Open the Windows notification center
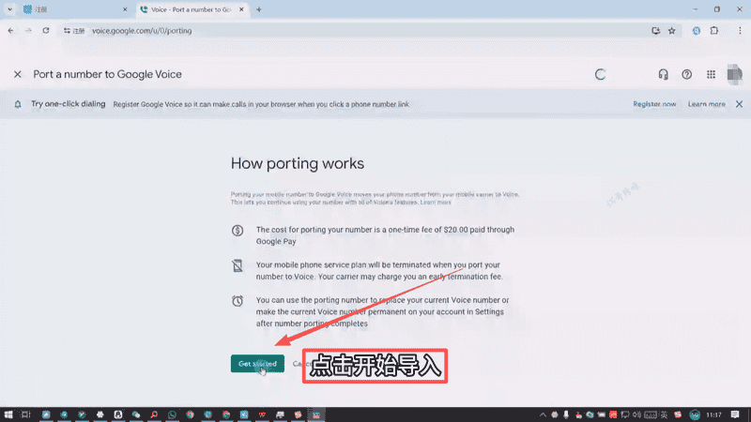Image resolution: width=751 pixels, height=422 pixels. [x=735, y=414]
